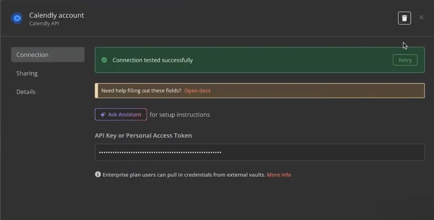
Task: Focus the API Key or Personal Access Token field
Action: (x=260, y=152)
